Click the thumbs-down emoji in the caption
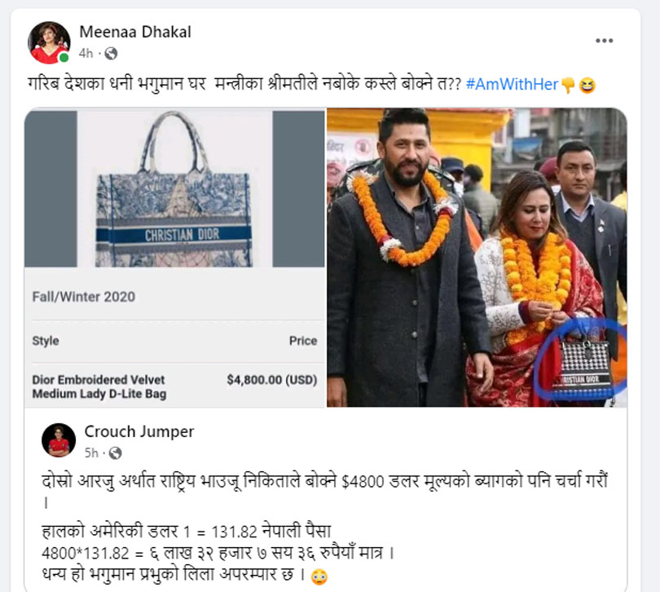Image resolution: width=660 pixels, height=592 pixels. (568, 85)
